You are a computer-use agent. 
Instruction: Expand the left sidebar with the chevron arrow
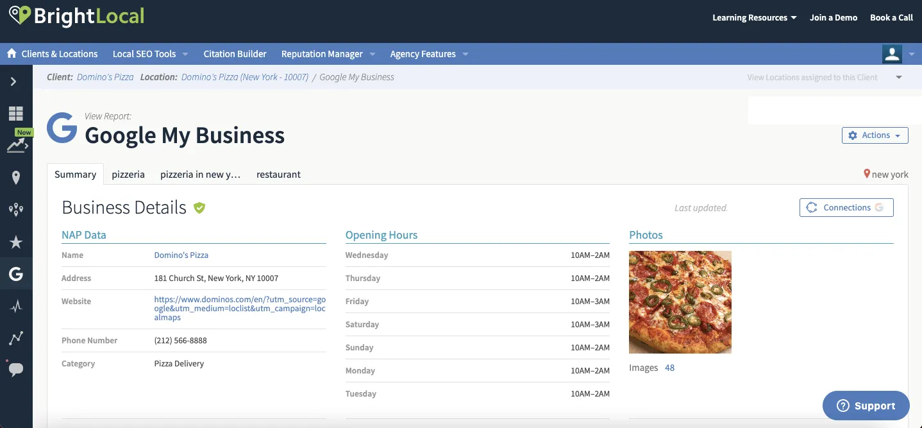[13, 81]
